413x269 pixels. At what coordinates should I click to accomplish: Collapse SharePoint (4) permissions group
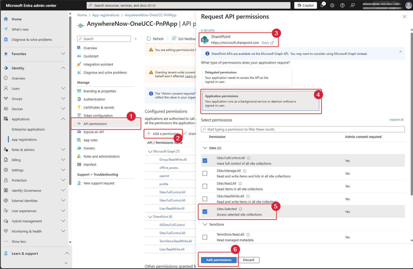(150, 217)
